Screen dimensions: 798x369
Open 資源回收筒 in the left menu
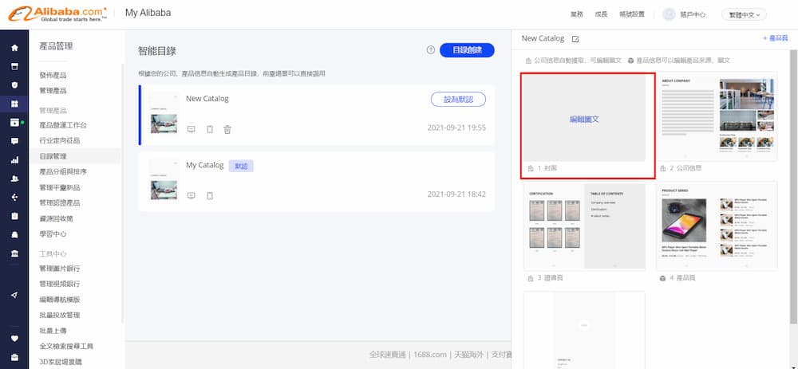pyautogui.click(x=56, y=218)
